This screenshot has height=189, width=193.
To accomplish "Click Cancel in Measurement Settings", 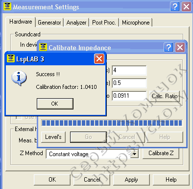I will click(x=92, y=180).
